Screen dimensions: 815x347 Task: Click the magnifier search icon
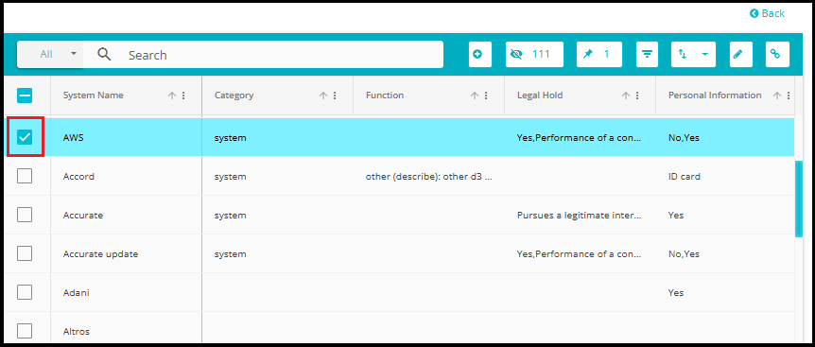click(104, 55)
